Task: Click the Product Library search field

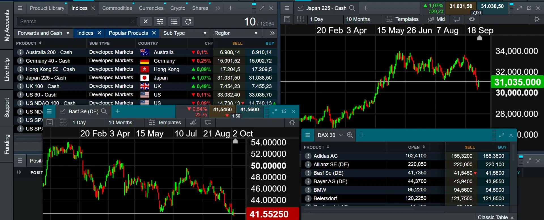Action: point(77,22)
